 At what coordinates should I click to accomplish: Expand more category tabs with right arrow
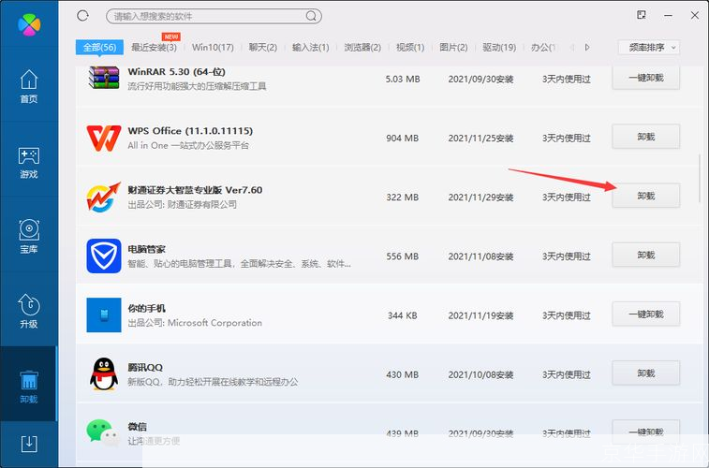587,47
